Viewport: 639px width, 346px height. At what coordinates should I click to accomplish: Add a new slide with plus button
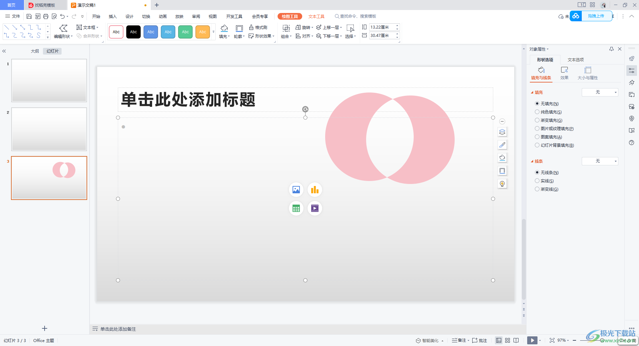pos(45,328)
